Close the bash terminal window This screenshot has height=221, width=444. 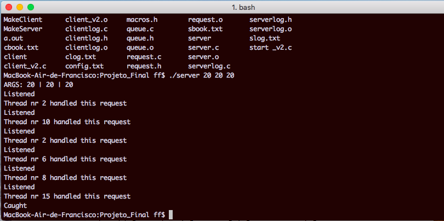click(x=8, y=8)
